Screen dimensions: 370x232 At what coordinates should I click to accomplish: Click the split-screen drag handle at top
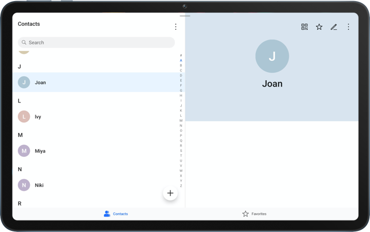(x=185, y=16)
